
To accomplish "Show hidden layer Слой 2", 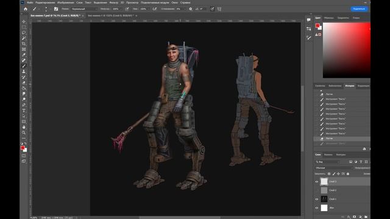I will (x=317, y=190).
